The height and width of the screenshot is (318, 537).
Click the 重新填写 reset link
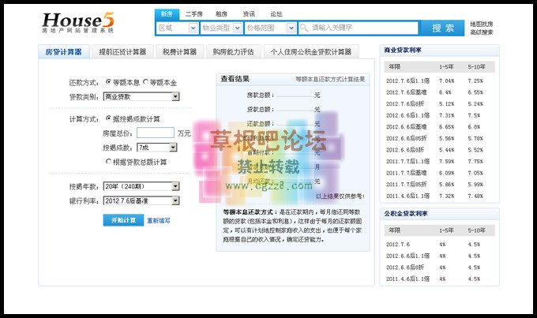(158, 221)
